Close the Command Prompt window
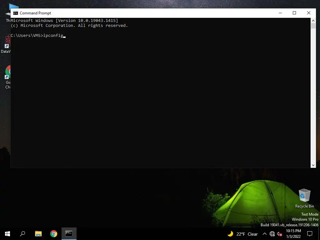This screenshot has height=240, width=320. (308, 13)
